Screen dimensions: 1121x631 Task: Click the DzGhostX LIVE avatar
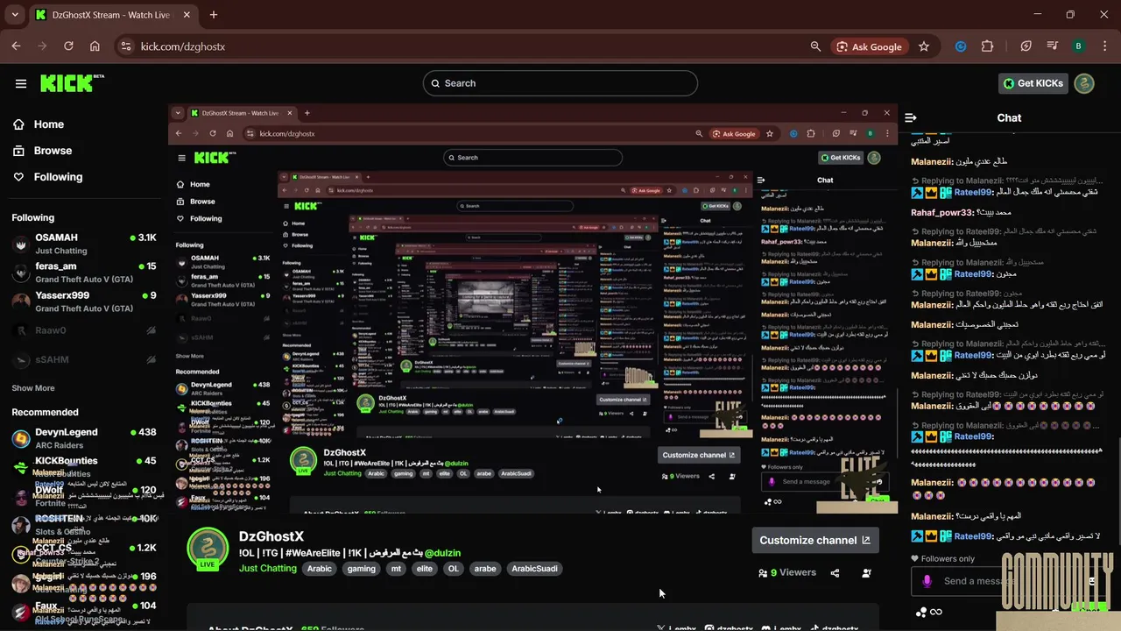(x=208, y=550)
